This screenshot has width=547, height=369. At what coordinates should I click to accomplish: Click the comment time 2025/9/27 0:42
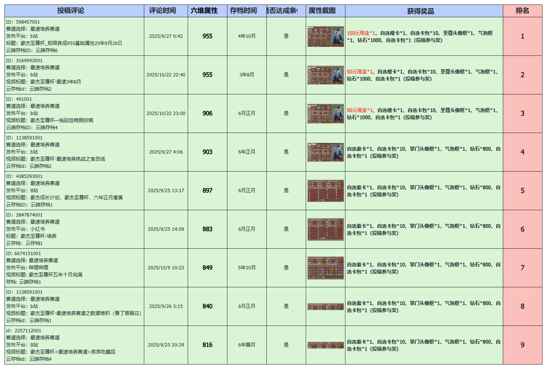166,36
